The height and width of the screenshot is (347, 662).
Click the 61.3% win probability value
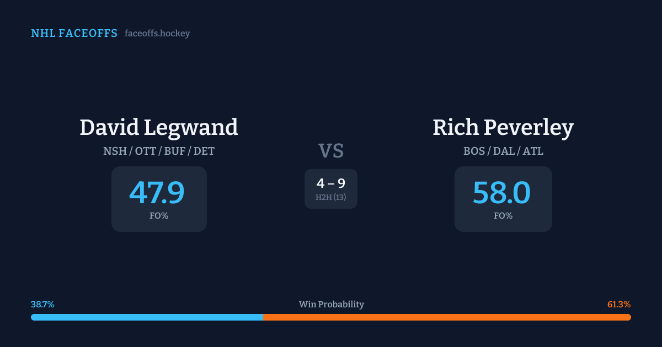click(619, 305)
